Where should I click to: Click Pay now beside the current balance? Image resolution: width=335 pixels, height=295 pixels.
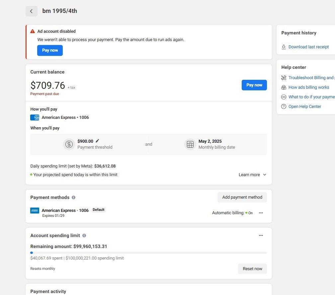click(254, 85)
